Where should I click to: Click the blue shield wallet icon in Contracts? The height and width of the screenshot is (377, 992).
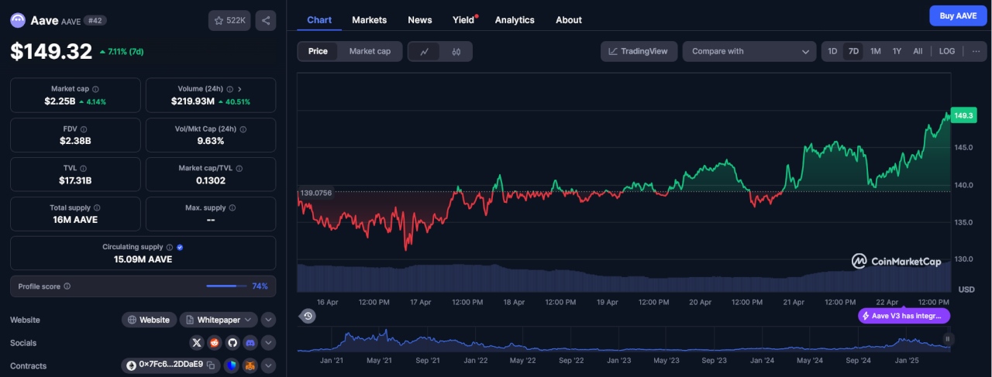click(232, 365)
